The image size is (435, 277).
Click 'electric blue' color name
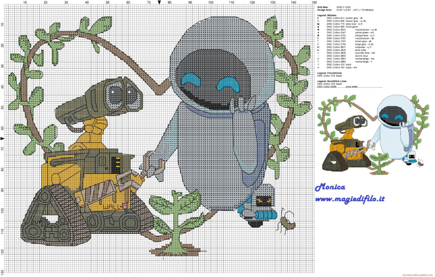[362, 56]
